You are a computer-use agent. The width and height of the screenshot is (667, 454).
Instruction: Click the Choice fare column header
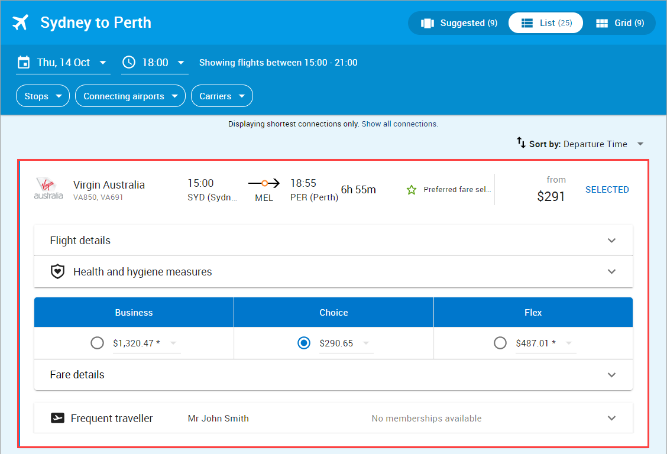tap(333, 313)
